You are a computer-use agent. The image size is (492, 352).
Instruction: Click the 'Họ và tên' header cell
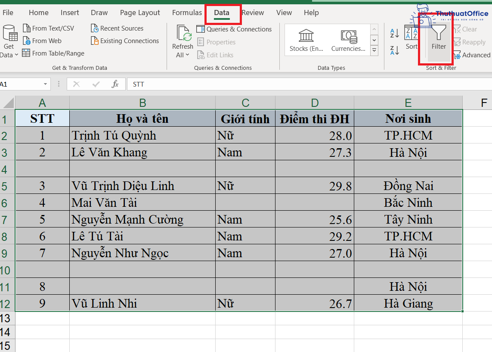[142, 118]
